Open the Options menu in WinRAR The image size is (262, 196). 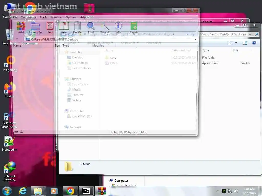coord(71,17)
